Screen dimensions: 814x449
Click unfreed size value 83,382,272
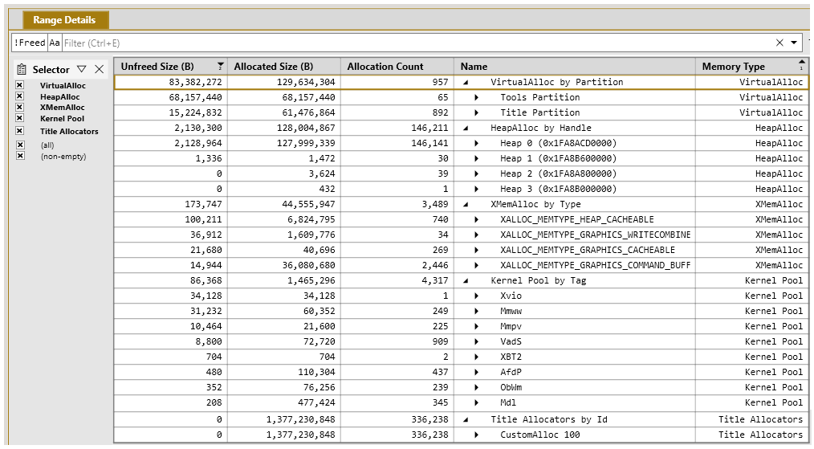pyautogui.click(x=195, y=82)
